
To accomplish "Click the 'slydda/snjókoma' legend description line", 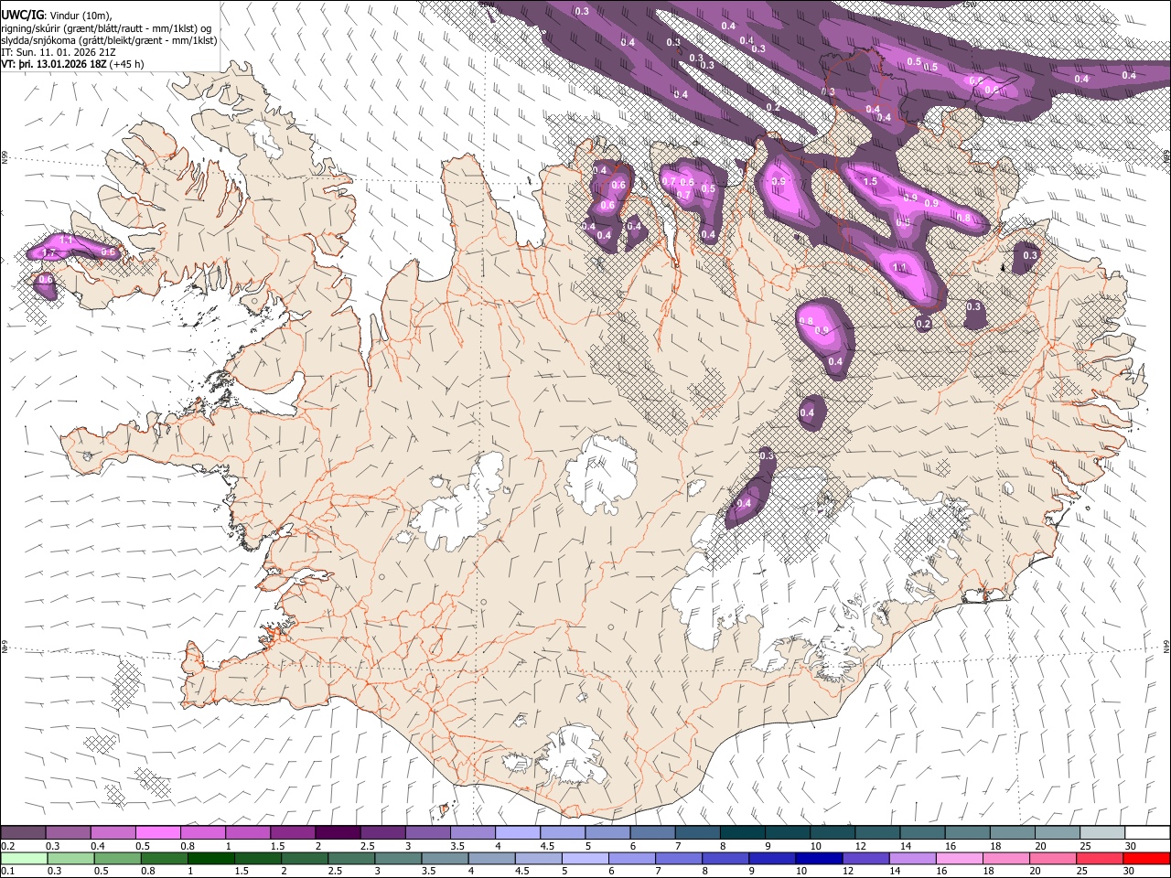I will (109, 40).
